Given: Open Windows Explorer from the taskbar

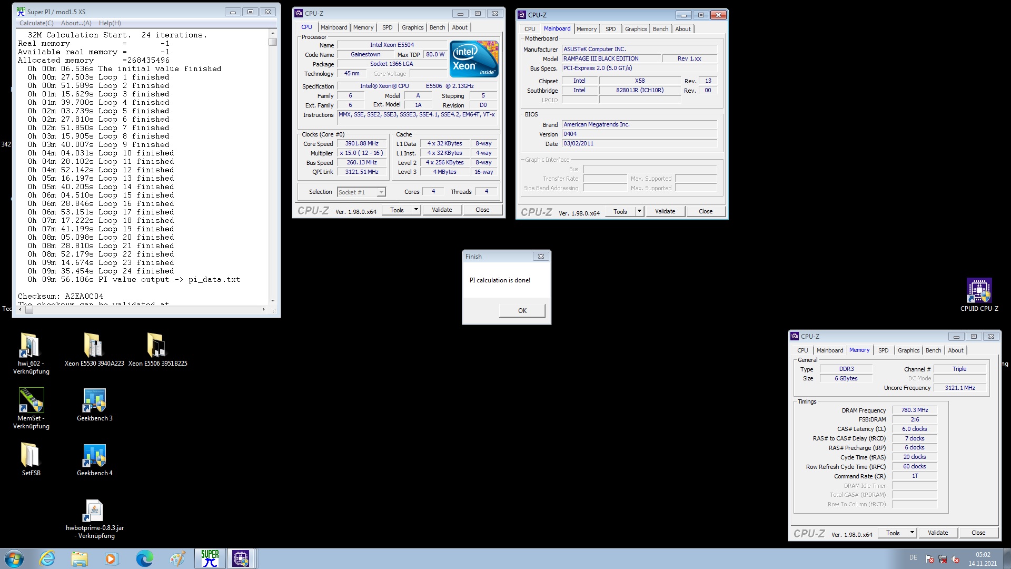Looking at the screenshot, I should tap(80, 558).
